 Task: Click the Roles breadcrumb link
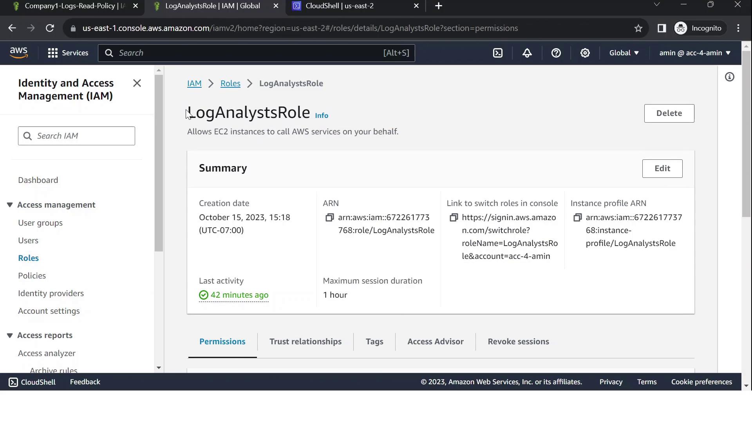(230, 83)
